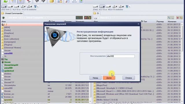The height and width of the screenshot is (104, 185).
Task: Select the [Microvirt] folder in right panel
Action: 101,97
